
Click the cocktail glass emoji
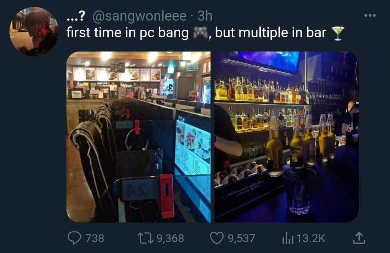338,33
